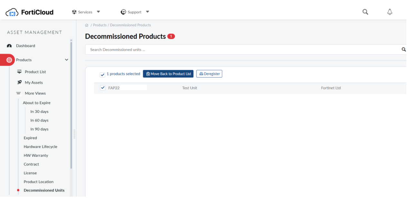This screenshot has width=408, height=198.
Task: Open the Contract view
Action: click(31, 164)
